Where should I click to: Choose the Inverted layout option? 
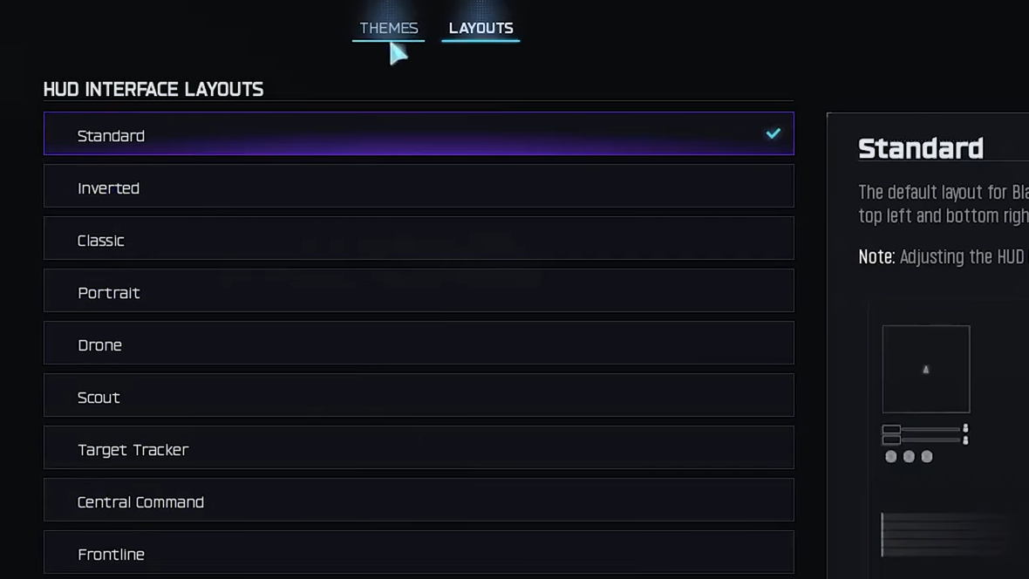[419, 187]
